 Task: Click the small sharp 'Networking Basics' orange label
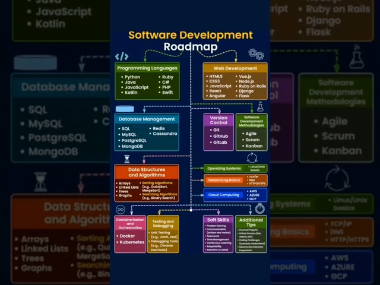coord(224,180)
